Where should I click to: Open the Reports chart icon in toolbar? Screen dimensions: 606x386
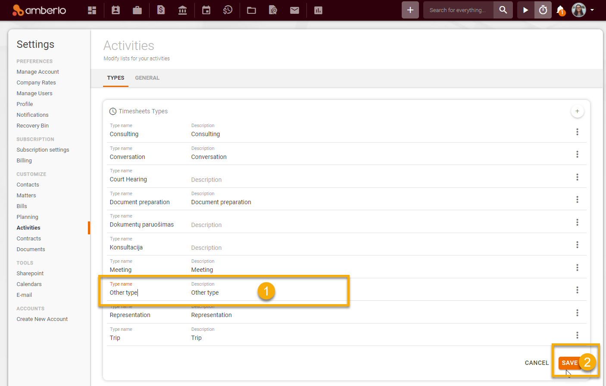(318, 10)
